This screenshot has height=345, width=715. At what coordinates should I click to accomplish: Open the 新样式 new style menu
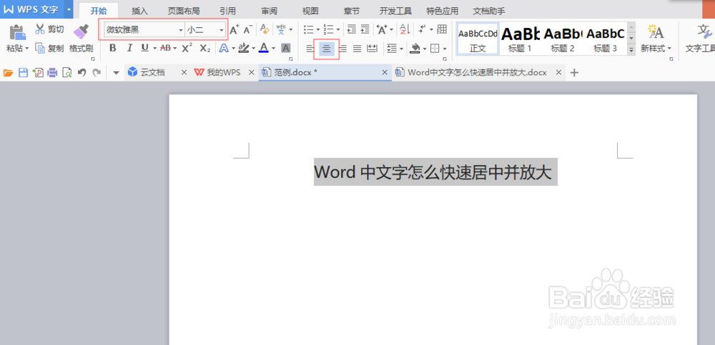click(x=656, y=39)
